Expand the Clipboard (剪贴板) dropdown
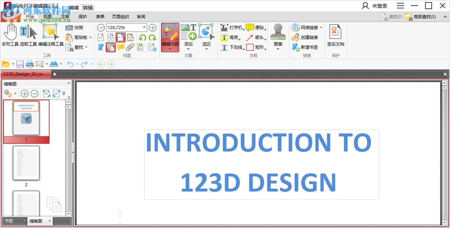Screen dimensions: 450x228 click(90, 38)
